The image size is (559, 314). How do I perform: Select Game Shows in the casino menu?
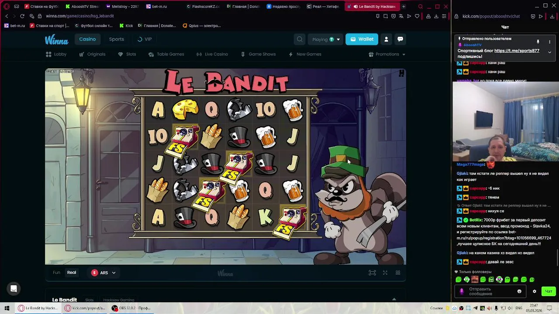[x=258, y=54]
